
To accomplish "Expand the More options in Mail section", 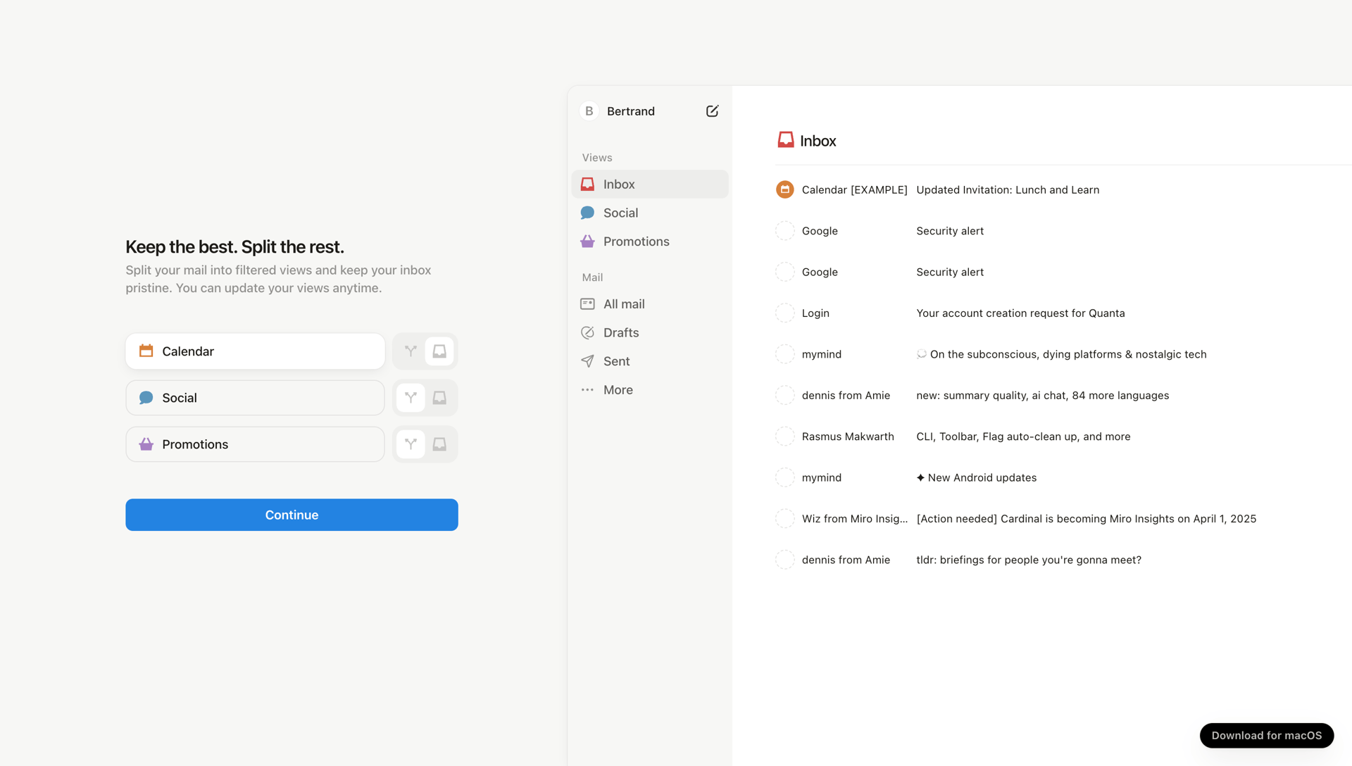I will coord(618,389).
